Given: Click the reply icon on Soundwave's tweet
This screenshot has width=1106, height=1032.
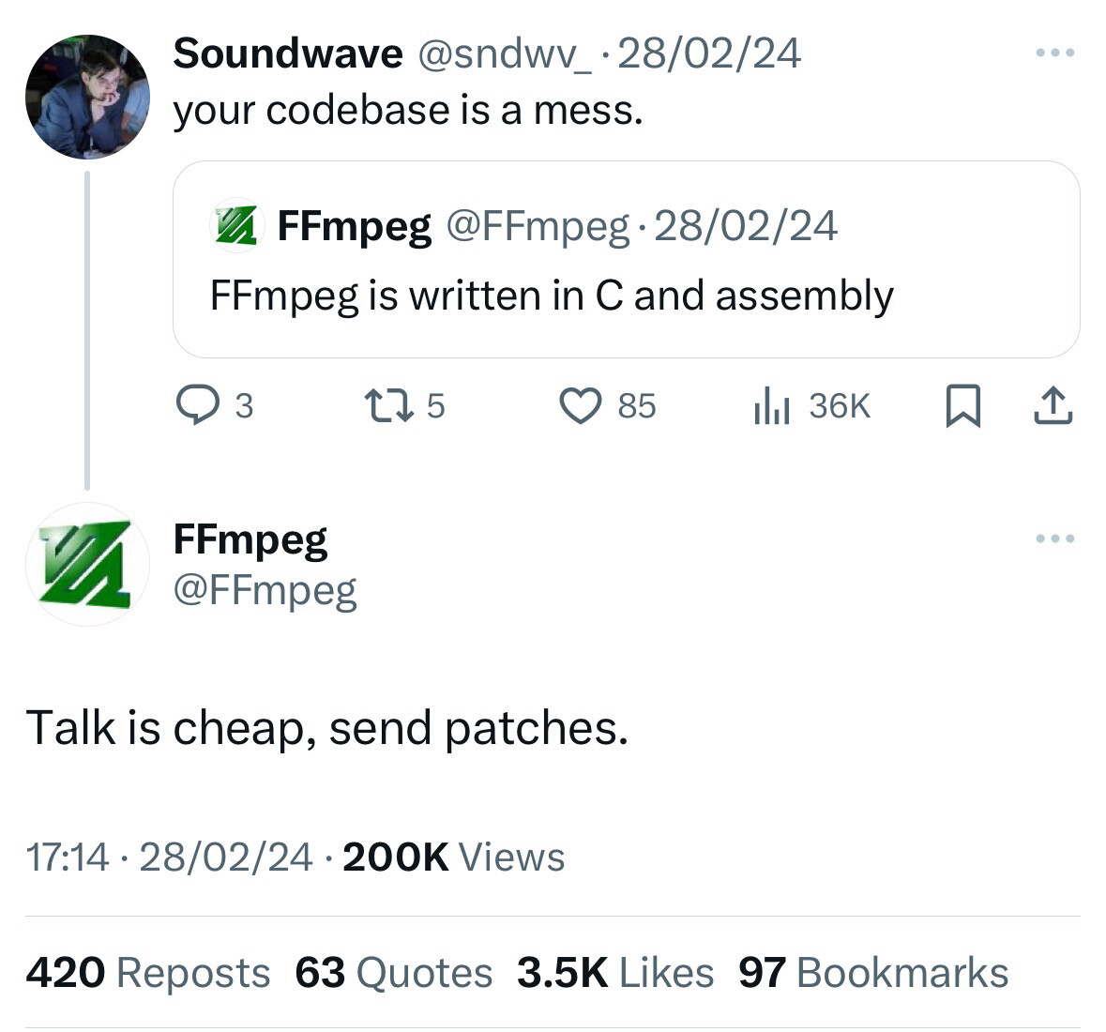Looking at the screenshot, I should click(197, 405).
